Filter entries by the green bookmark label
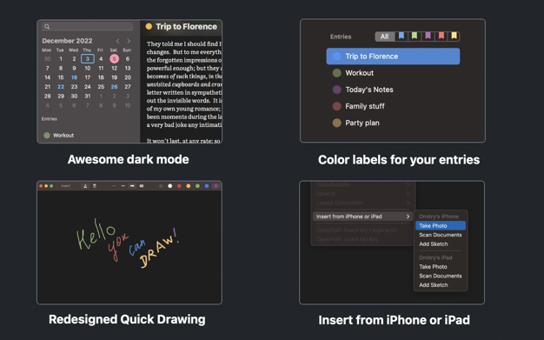 (415, 37)
